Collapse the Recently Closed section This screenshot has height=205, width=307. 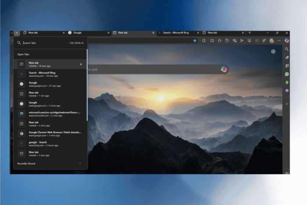tap(80, 163)
